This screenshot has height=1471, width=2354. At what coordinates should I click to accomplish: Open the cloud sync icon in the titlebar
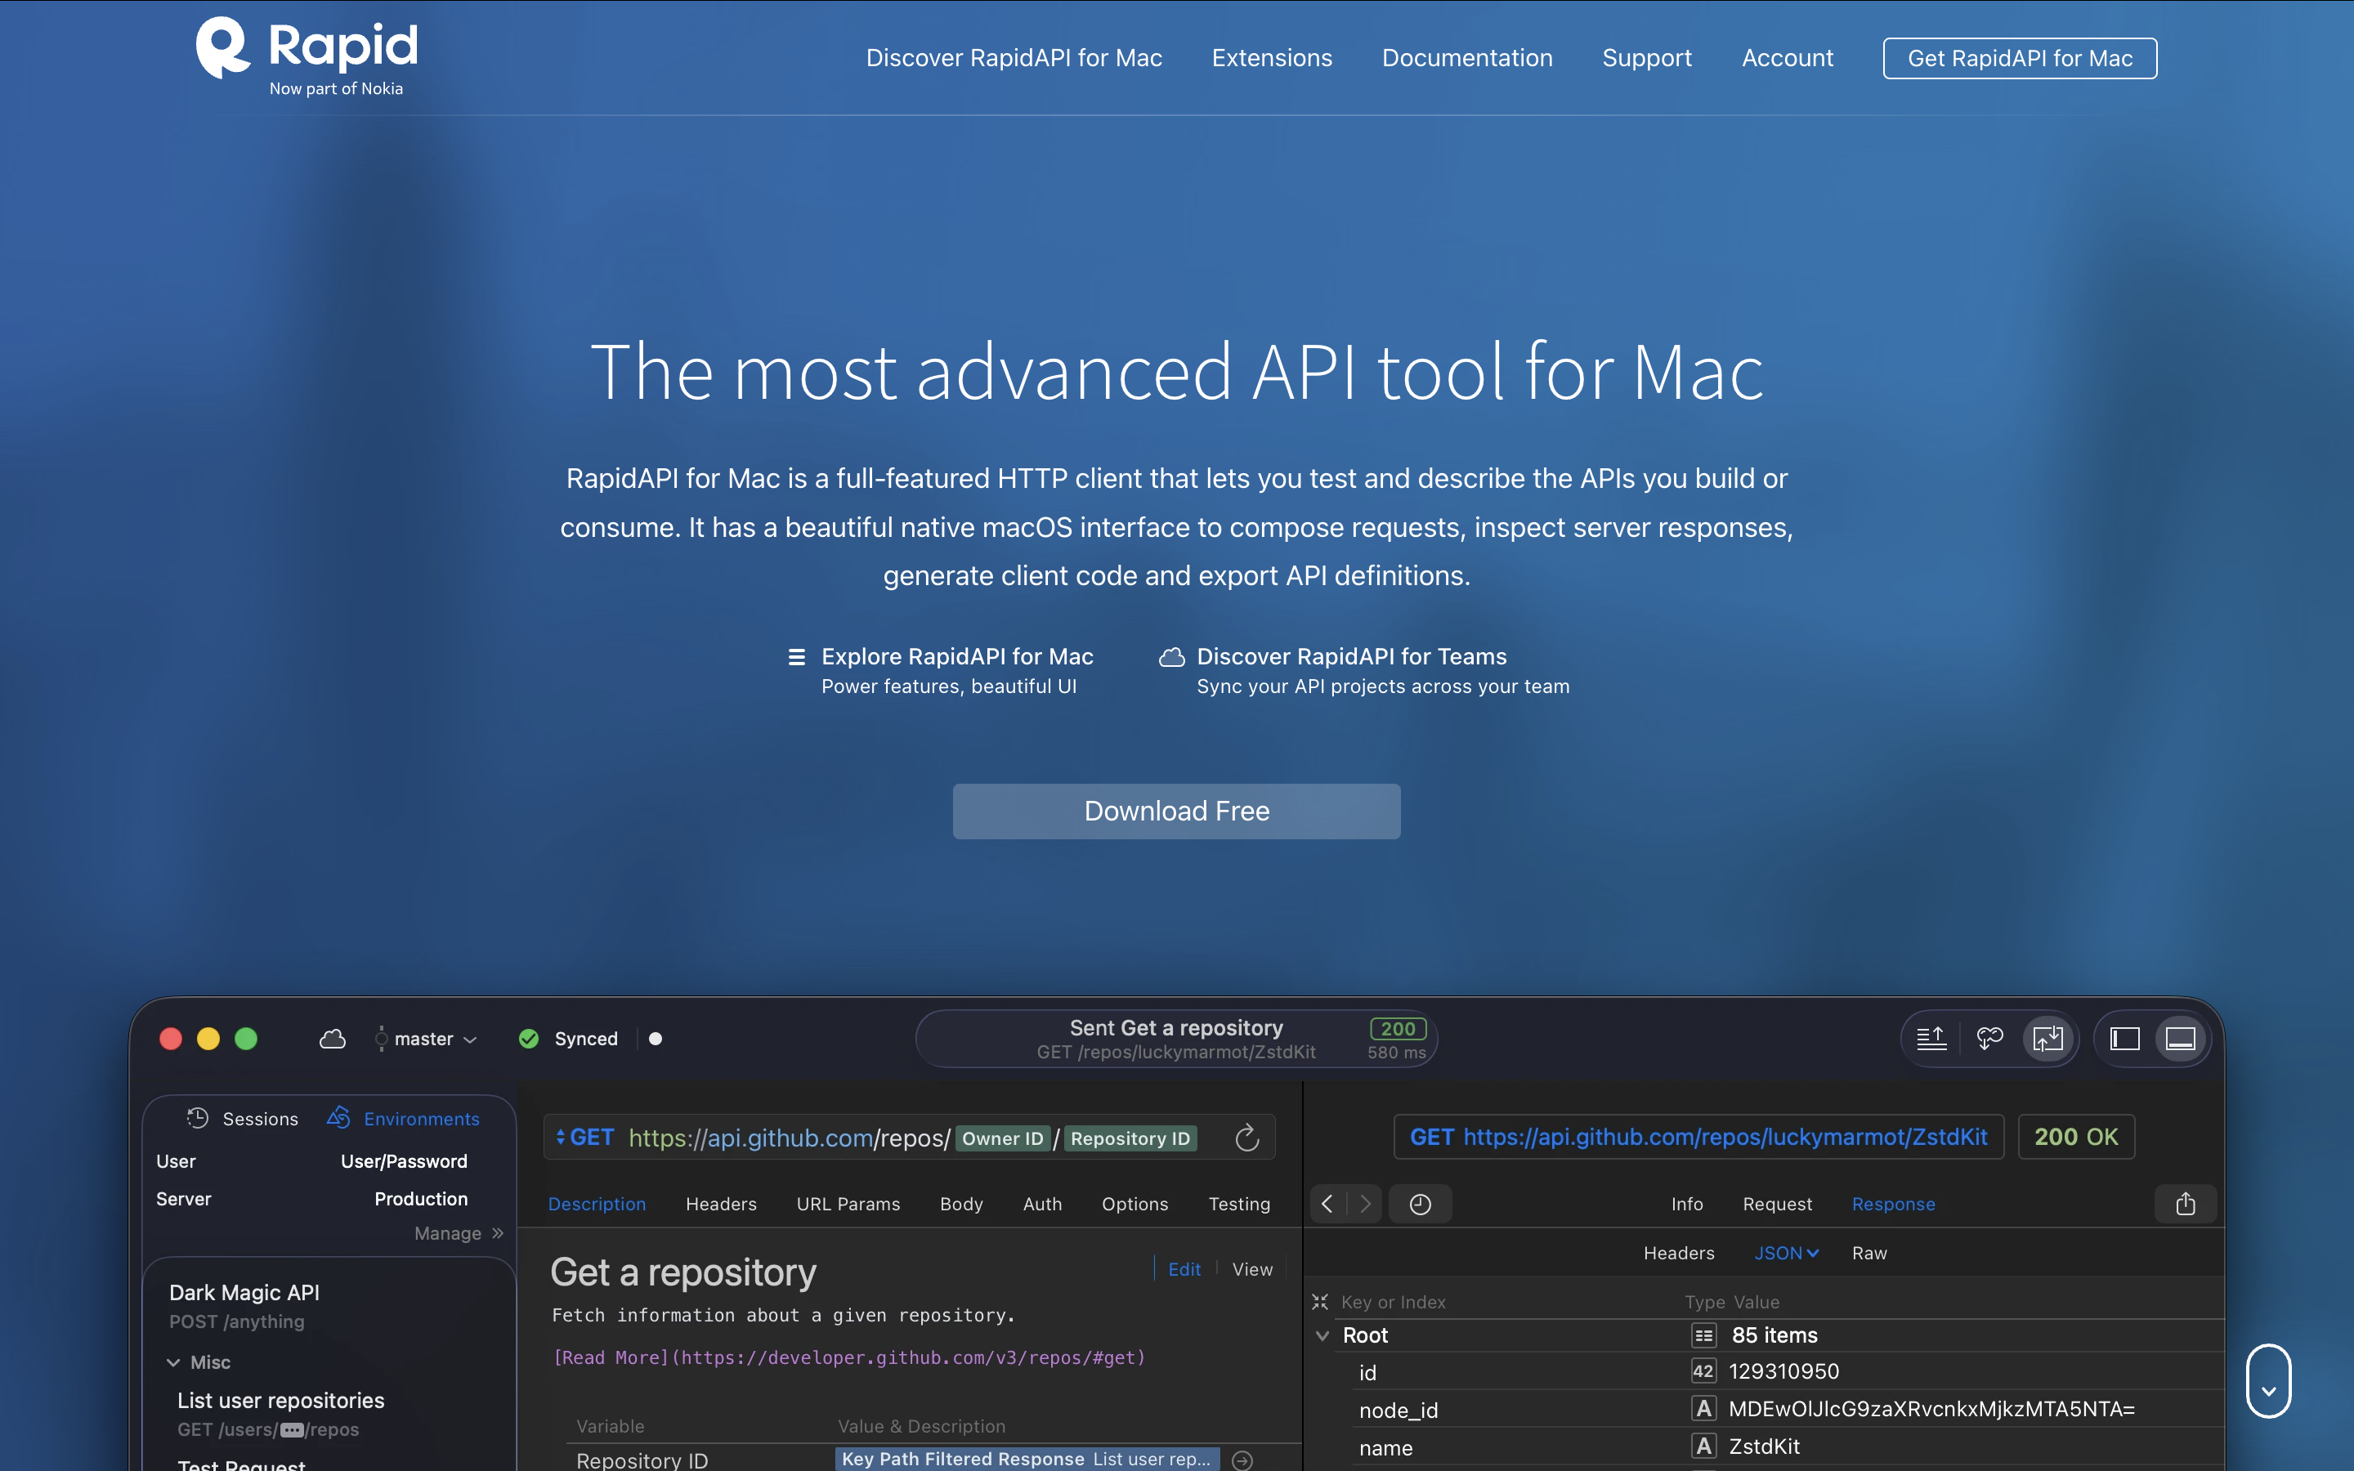332,1038
